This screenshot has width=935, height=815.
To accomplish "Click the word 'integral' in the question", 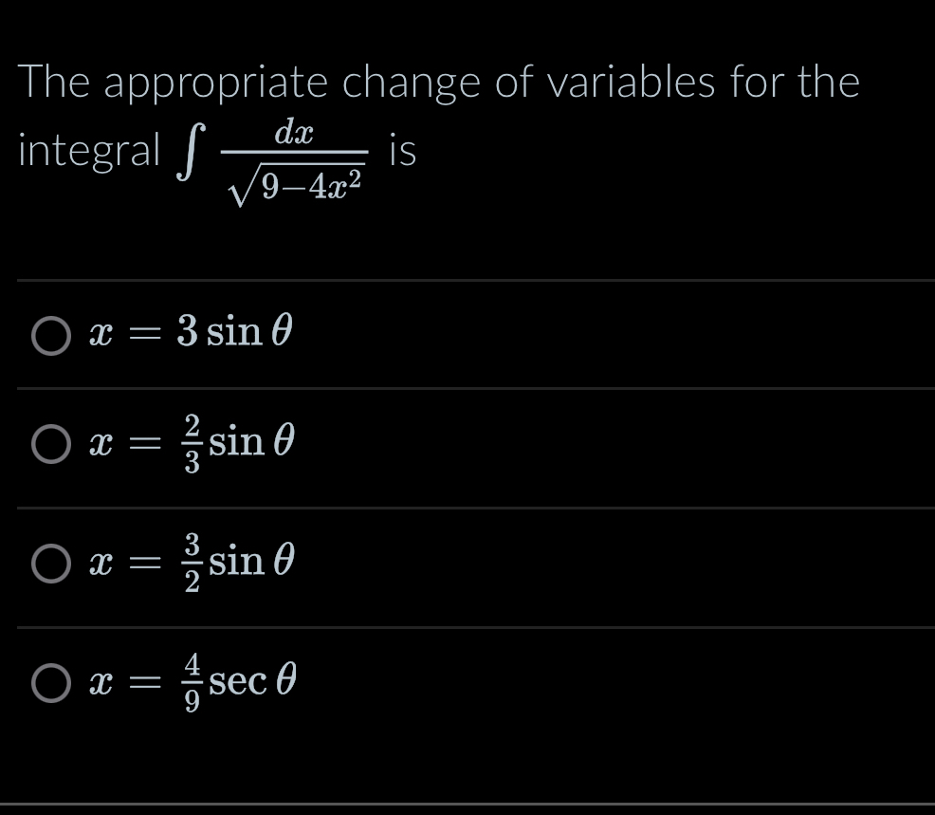I will pyautogui.click(x=85, y=150).
